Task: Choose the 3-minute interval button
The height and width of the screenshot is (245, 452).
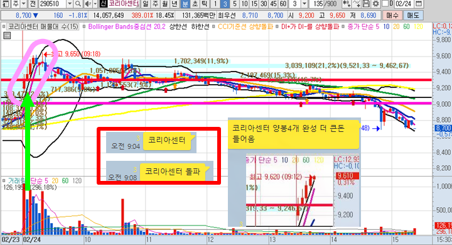Action: [225, 4]
